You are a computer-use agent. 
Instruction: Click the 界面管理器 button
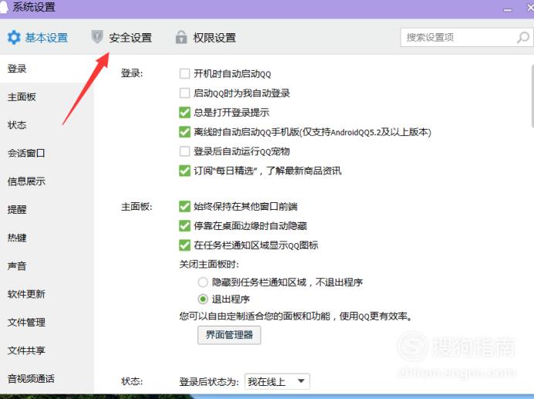(x=229, y=335)
